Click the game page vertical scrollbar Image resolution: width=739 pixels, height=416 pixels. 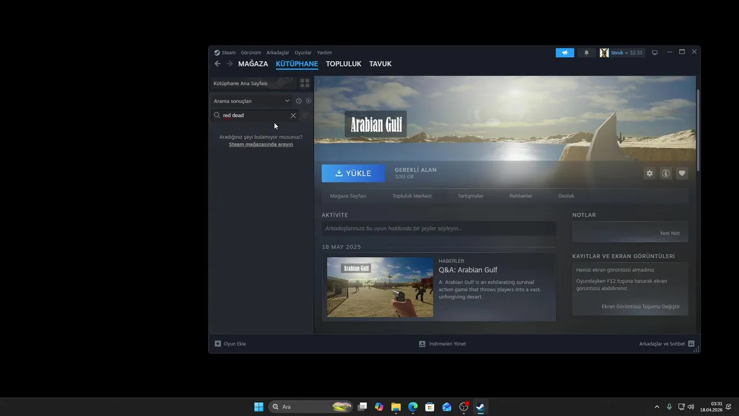pos(698,130)
